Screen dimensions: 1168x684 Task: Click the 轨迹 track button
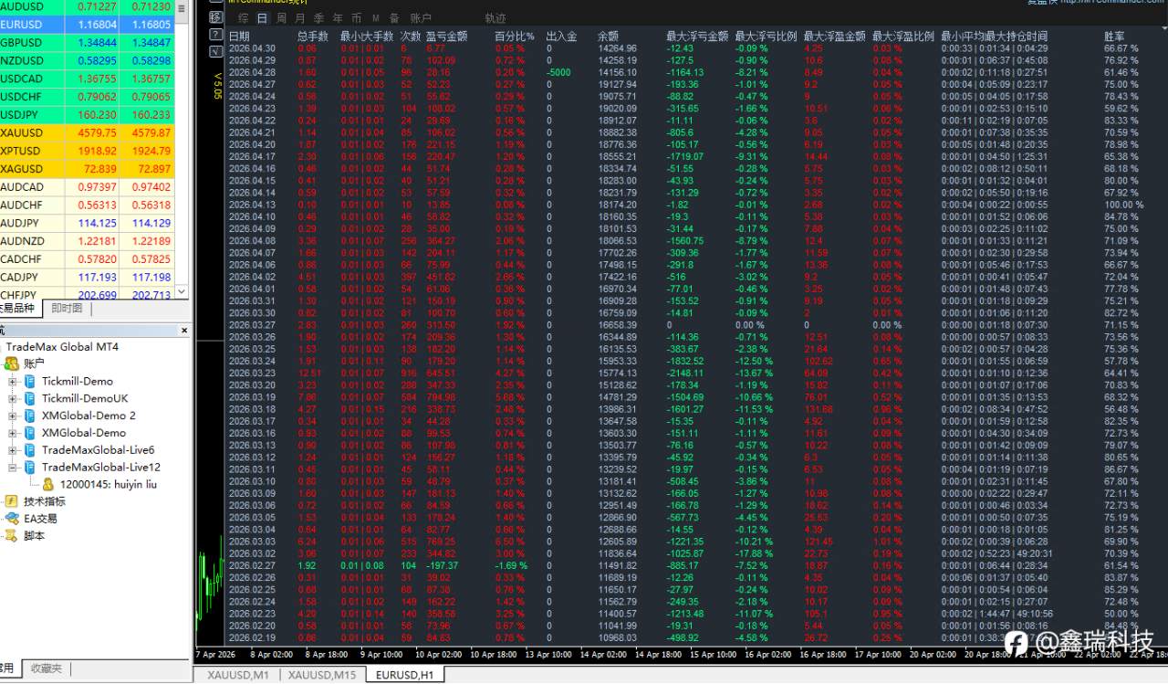click(x=495, y=18)
